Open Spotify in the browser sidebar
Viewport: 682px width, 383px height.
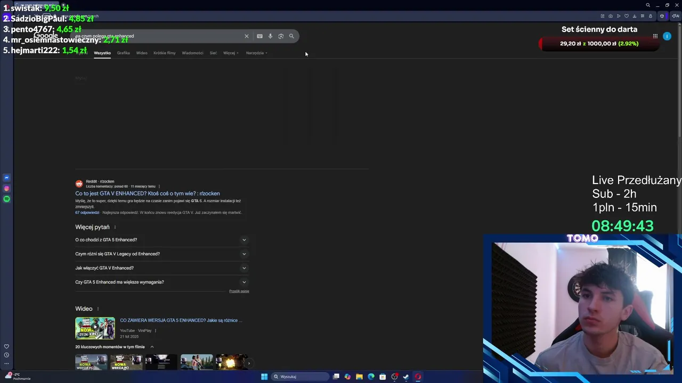point(6,199)
